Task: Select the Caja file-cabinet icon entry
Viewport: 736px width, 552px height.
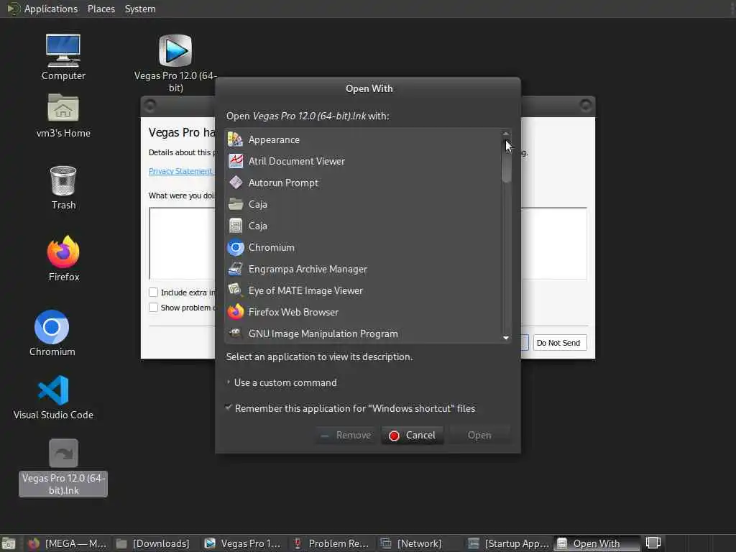Action: pos(235,226)
